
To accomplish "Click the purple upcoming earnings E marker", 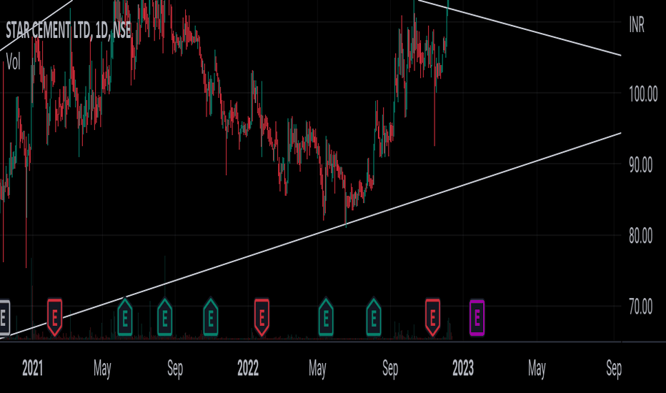I will [x=477, y=317].
